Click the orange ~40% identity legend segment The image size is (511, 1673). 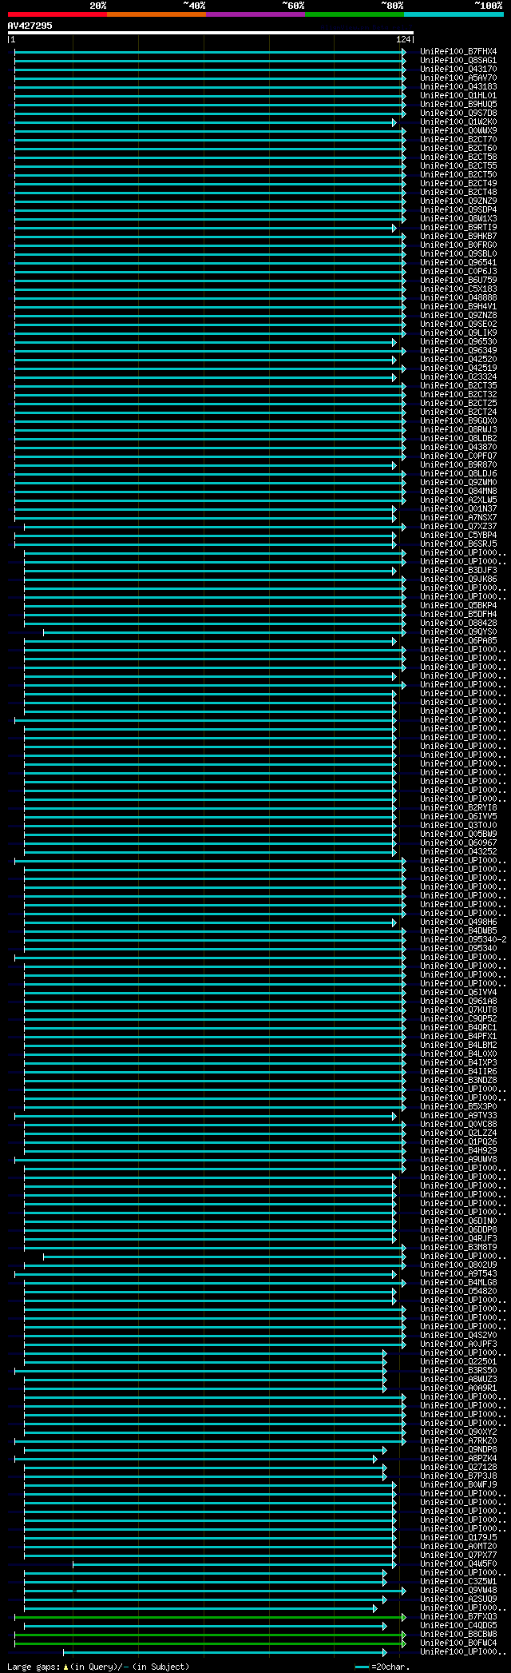156,14
